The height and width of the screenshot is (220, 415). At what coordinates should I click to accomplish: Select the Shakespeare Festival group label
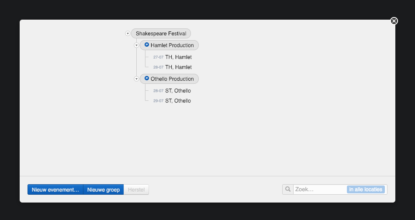161,34
